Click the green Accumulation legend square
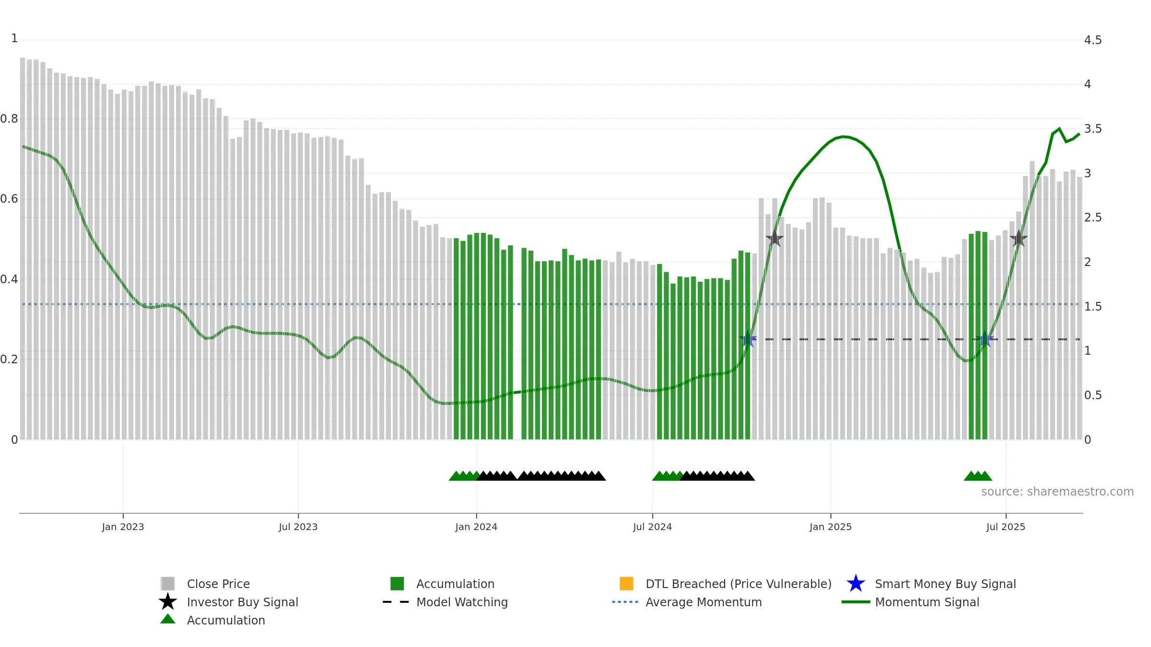Image resolution: width=1151 pixels, height=647 pixels. [397, 583]
